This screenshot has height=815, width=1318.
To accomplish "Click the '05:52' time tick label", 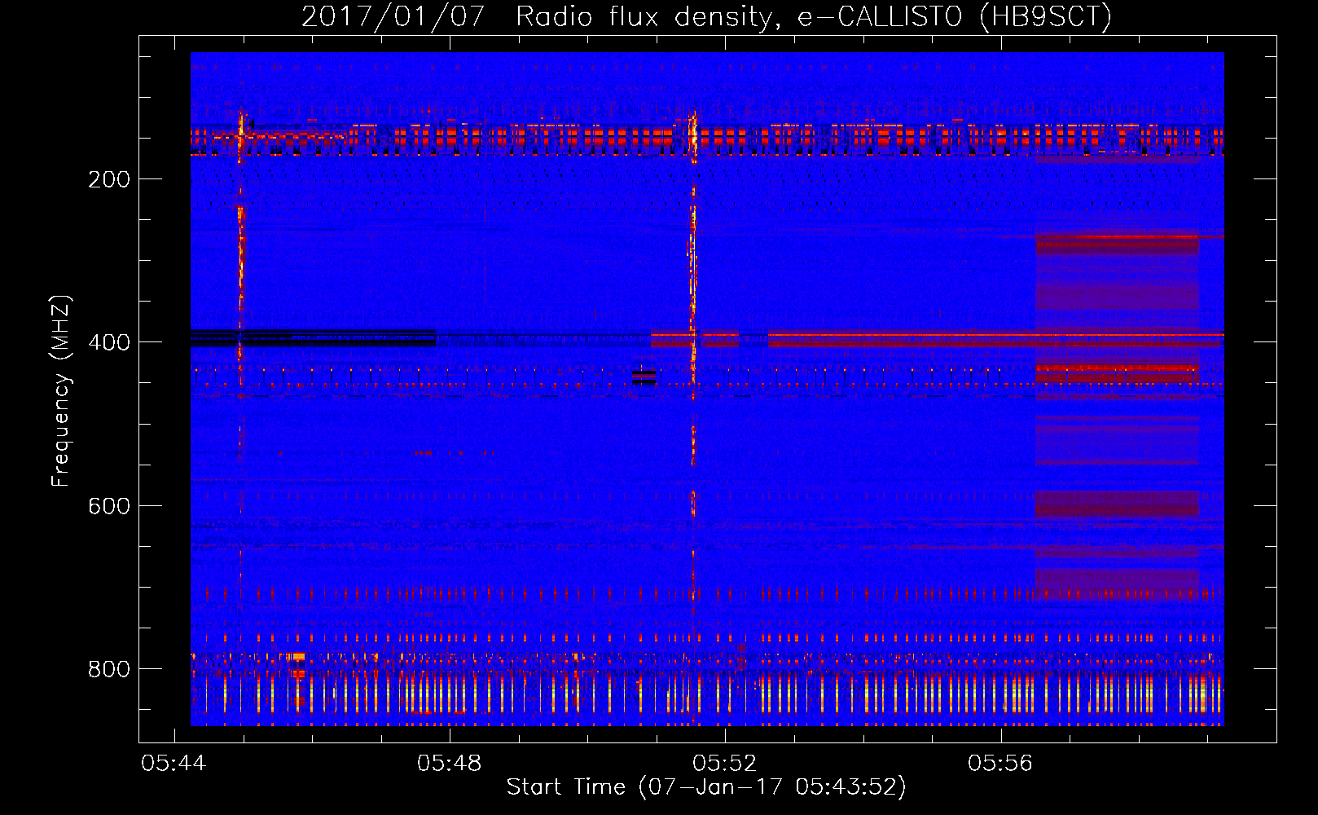I will 724,763.
